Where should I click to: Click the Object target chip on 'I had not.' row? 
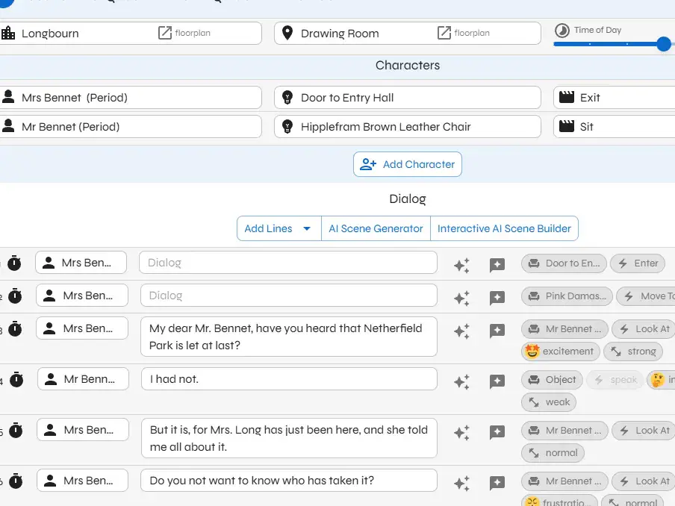(x=552, y=379)
